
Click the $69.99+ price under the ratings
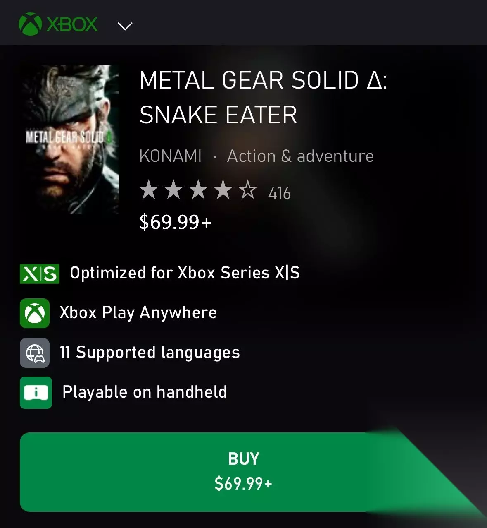pyautogui.click(x=176, y=222)
